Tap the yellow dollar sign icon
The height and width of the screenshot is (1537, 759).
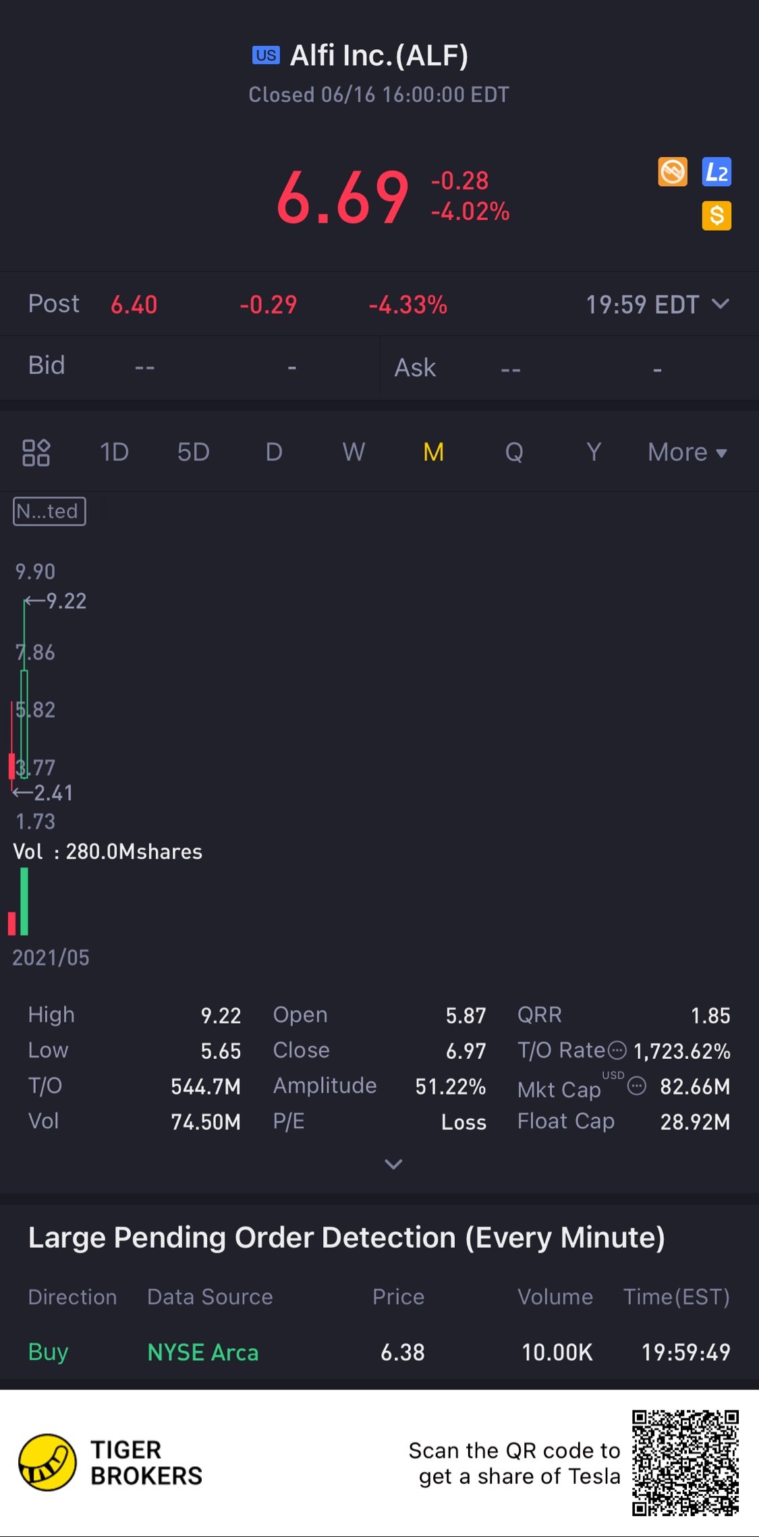click(716, 216)
